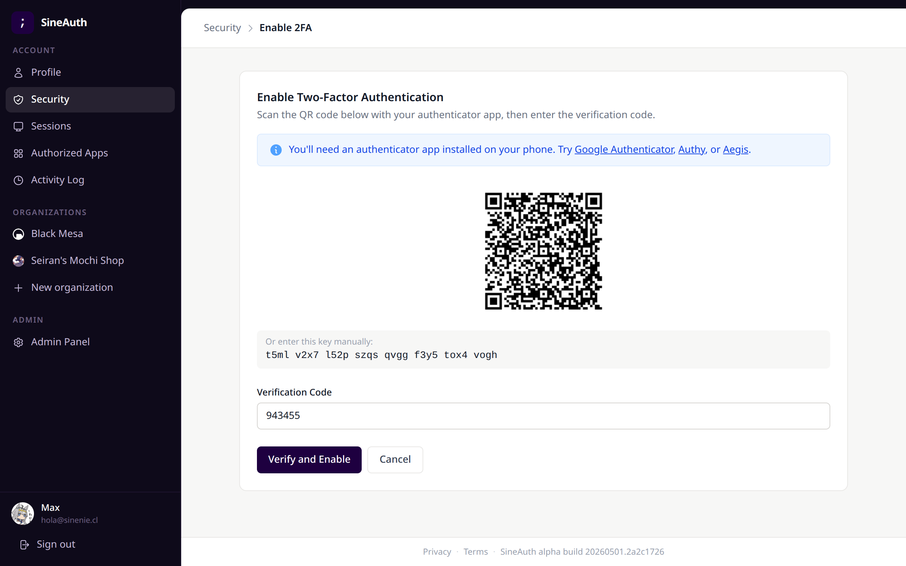Click 'Enable 2FA' breadcrumb text
906x566 pixels.
coord(286,28)
